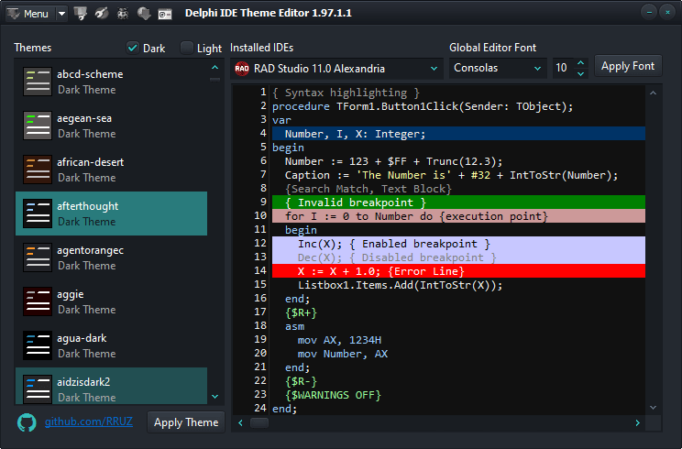
Task: Click the paint bucket icon in title toolbar
Action: [82, 14]
